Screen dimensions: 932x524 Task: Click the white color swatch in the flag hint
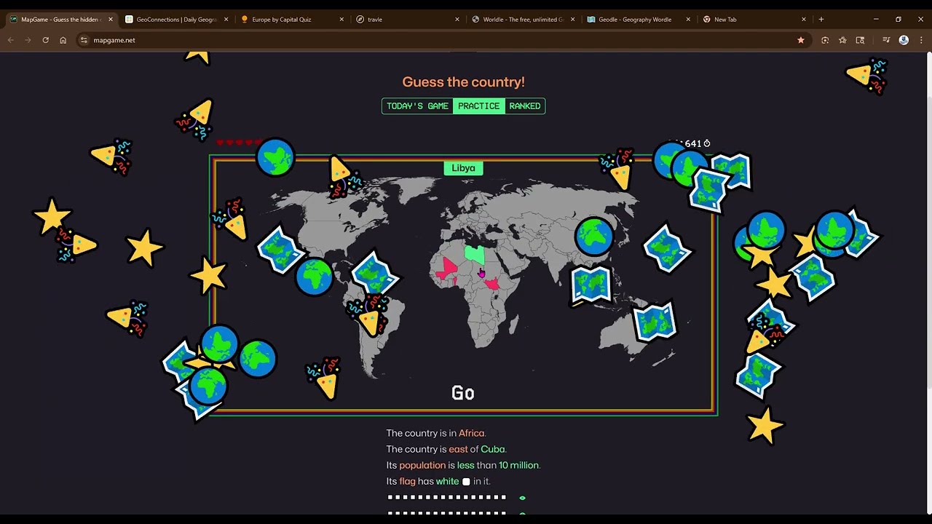466,482
